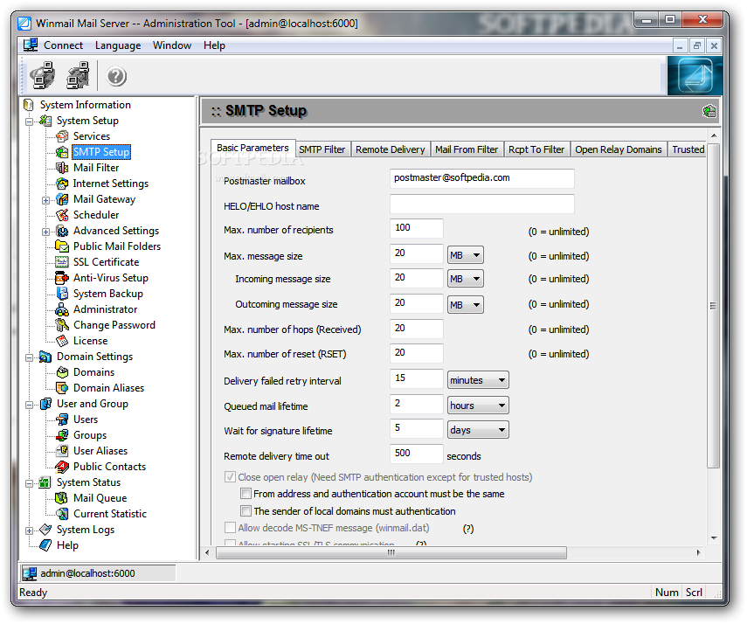This screenshot has height=624, width=747.
Task: Enable From address and authentication account must be same
Action: (246, 494)
